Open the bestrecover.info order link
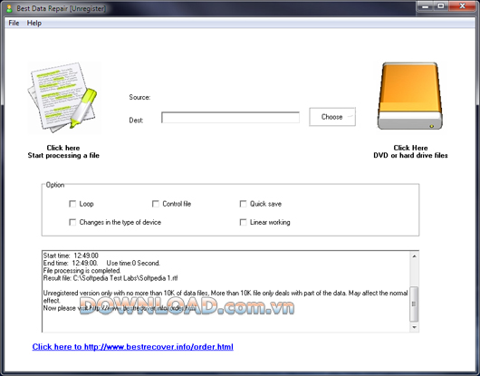 132,347
